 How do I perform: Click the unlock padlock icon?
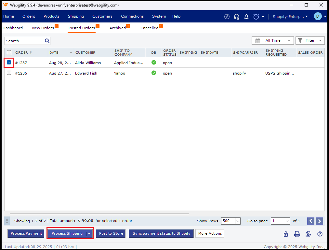click(285, 234)
